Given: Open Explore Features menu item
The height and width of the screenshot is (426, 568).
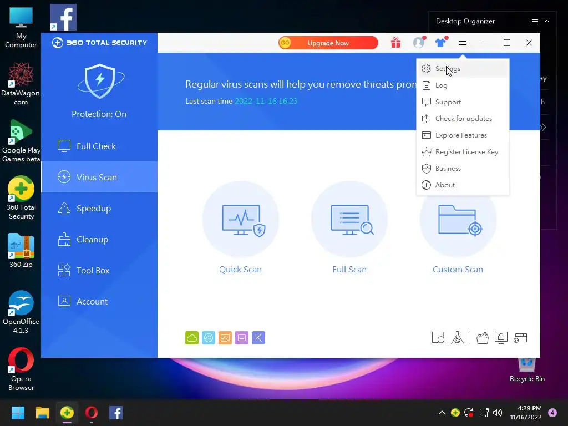Looking at the screenshot, I should point(463,135).
